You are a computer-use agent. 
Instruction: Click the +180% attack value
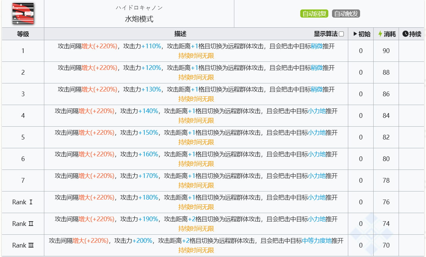coord(148,198)
